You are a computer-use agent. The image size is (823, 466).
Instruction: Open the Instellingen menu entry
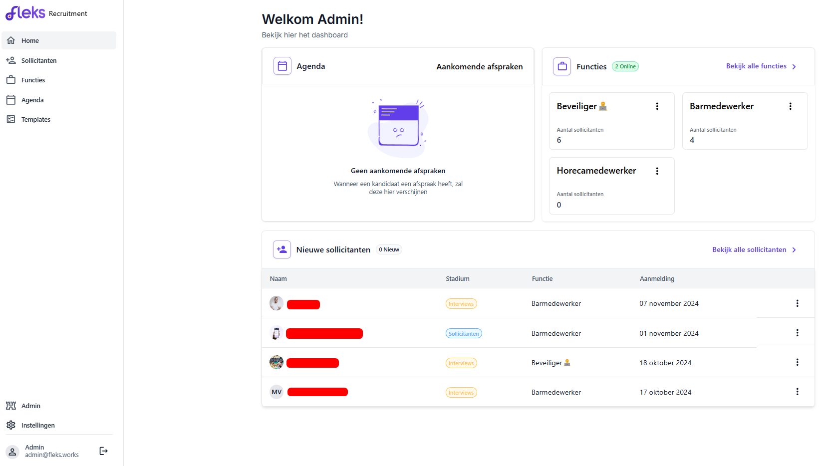(x=38, y=425)
